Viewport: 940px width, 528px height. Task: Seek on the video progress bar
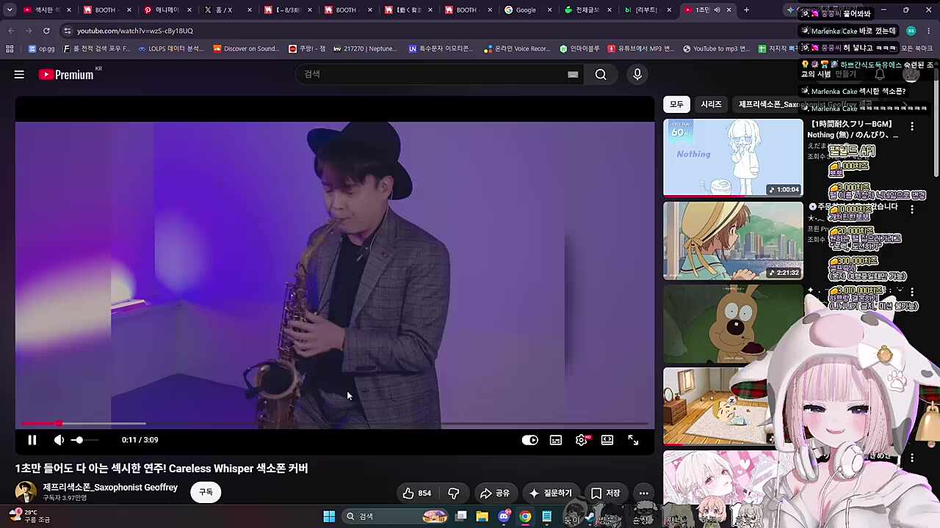(334, 423)
